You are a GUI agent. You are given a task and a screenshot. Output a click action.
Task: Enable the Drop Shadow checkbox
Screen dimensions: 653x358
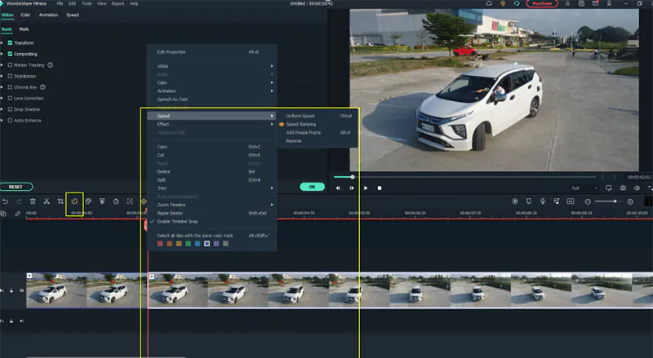tap(10, 109)
